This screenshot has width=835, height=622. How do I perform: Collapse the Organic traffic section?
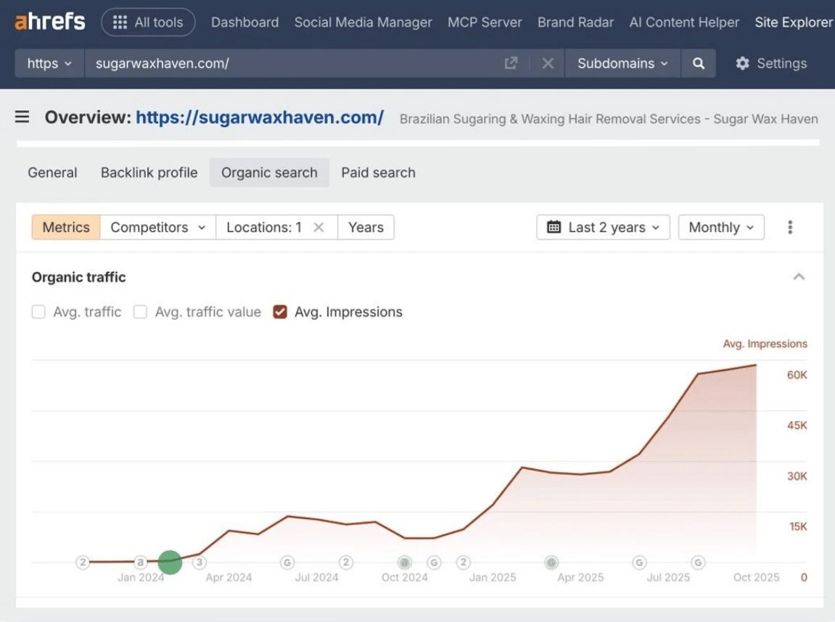click(x=799, y=277)
